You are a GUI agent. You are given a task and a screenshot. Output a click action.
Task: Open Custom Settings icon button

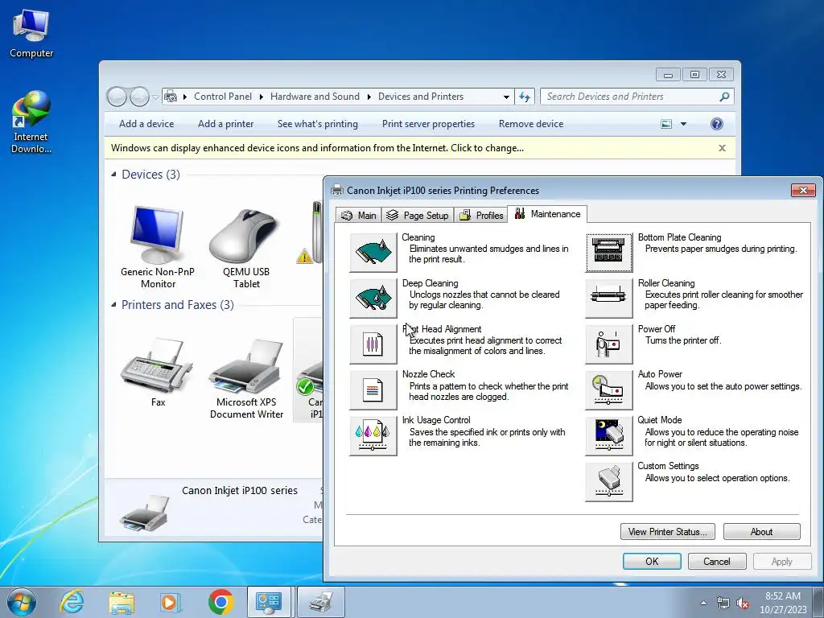[609, 482]
